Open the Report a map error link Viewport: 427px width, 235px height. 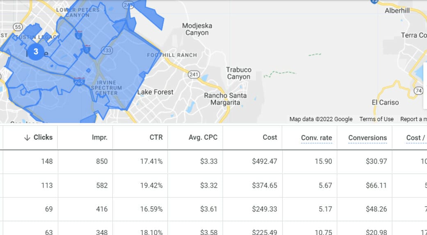pos(413,119)
